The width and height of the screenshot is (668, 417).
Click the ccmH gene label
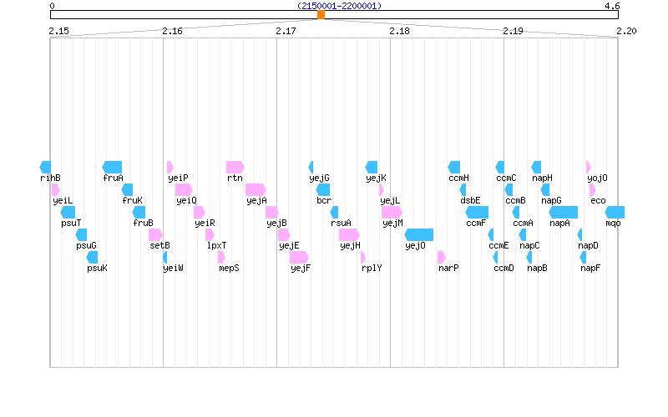pos(458,178)
